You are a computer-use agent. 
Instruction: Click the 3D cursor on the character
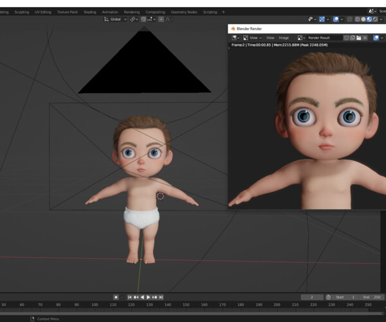[x=160, y=196]
